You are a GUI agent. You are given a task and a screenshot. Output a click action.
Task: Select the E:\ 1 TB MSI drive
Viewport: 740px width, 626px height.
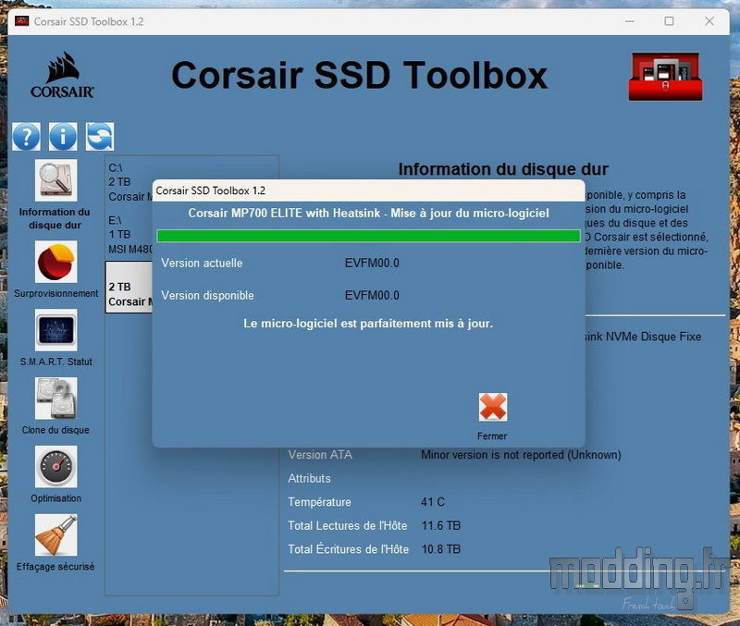click(x=129, y=235)
